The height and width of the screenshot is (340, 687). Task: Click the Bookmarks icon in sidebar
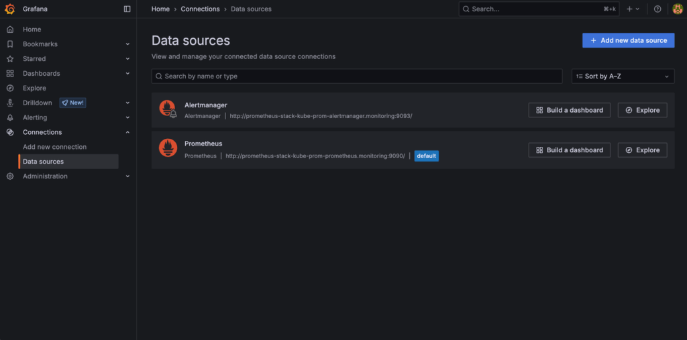(10, 44)
